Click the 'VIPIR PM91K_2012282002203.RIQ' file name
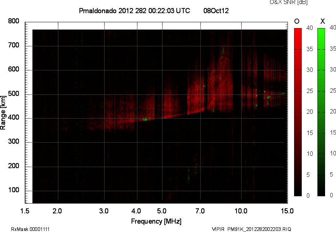 (x=251, y=229)
